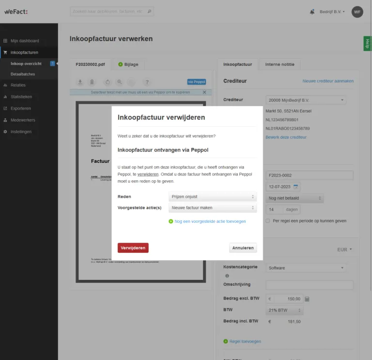Click the trash icon in PDF toolbar
The height and width of the screenshot is (360, 372).
[92, 82]
